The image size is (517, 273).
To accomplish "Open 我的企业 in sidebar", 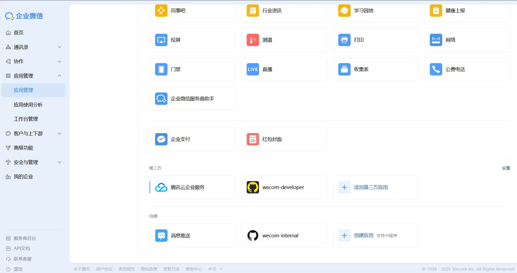I will pyautogui.click(x=23, y=177).
